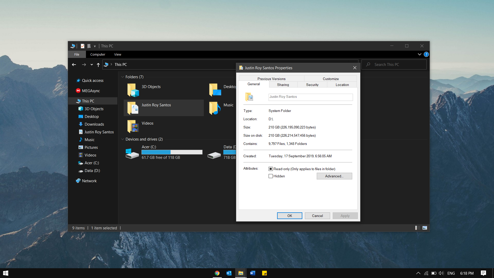Screen dimensions: 494x278
Task: Open MEGAsync in navigation pane
Action: (x=91, y=91)
